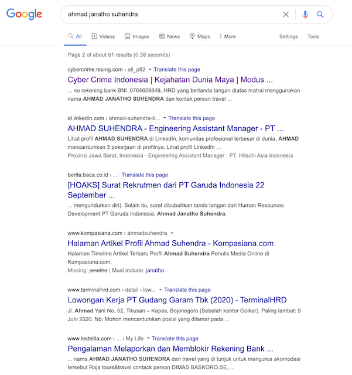
Task: Open AHMAD SUHENDRA LinkedIn result
Action: click(176, 128)
